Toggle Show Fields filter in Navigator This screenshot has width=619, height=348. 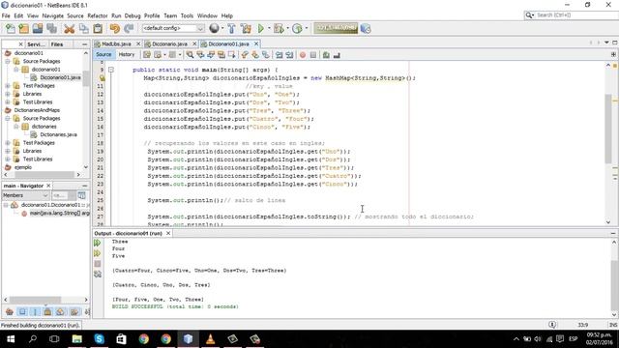22,311
